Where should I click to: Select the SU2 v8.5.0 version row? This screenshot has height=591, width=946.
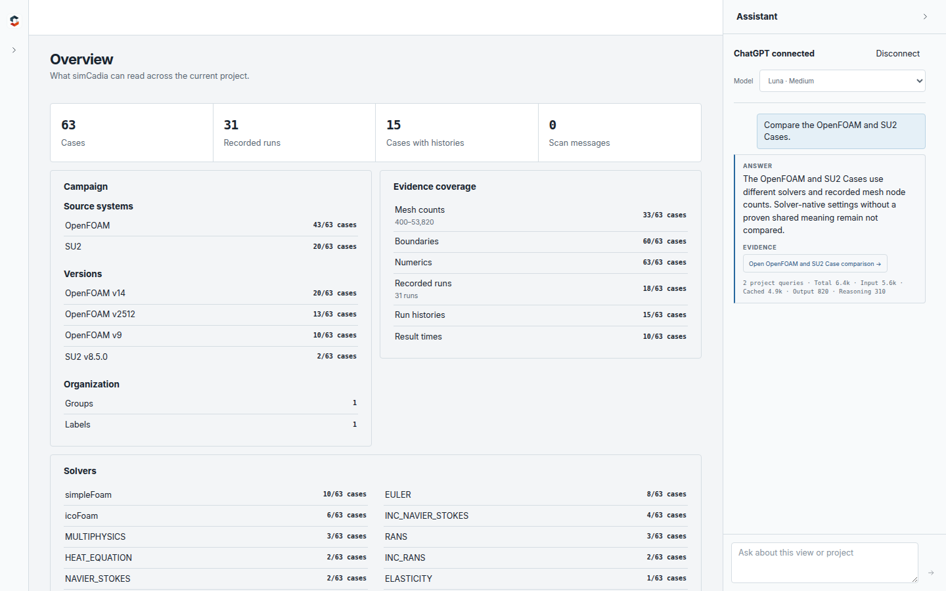(x=211, y=357)
